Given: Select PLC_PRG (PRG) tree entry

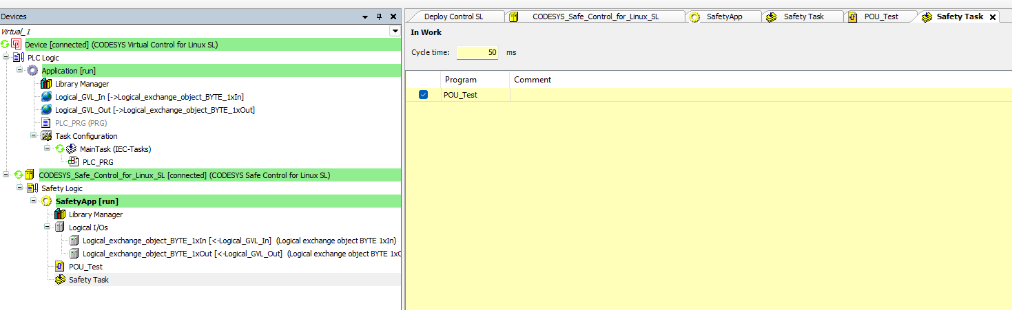Looking at the screenshot, I should [x=81, y=123].
